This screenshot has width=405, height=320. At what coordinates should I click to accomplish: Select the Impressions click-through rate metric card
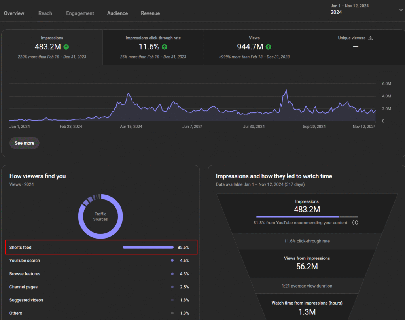pyautogui.click(x=153, y=47)
